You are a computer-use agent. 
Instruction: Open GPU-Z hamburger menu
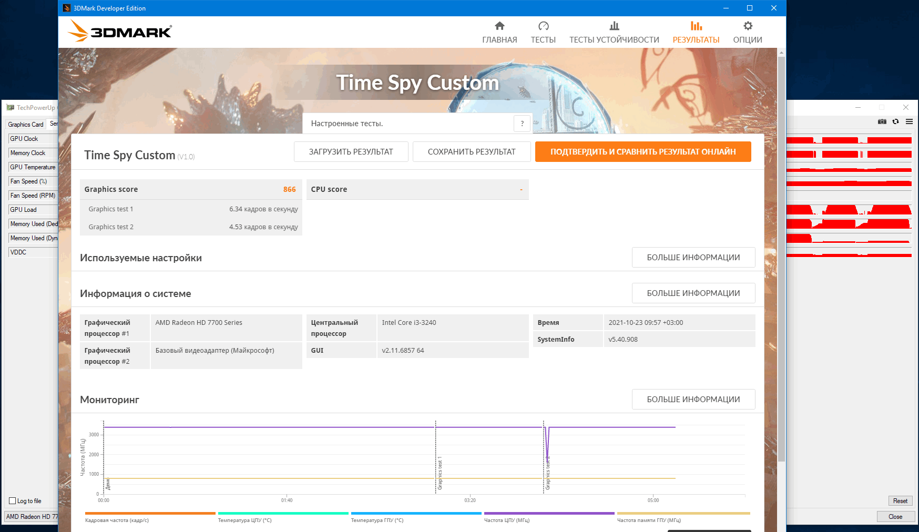coord(909,121)
